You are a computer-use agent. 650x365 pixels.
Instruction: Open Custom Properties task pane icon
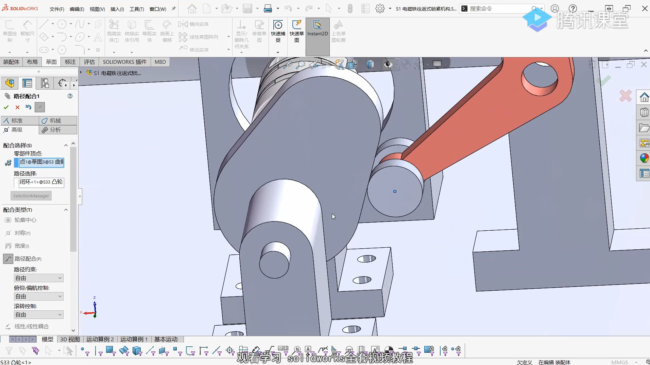(644, 174)
